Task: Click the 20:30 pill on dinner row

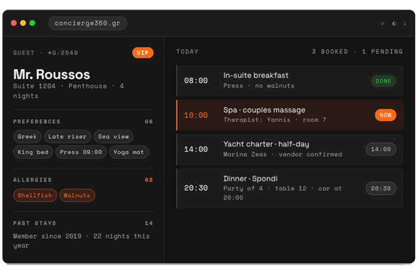Action: pos(381,189)
